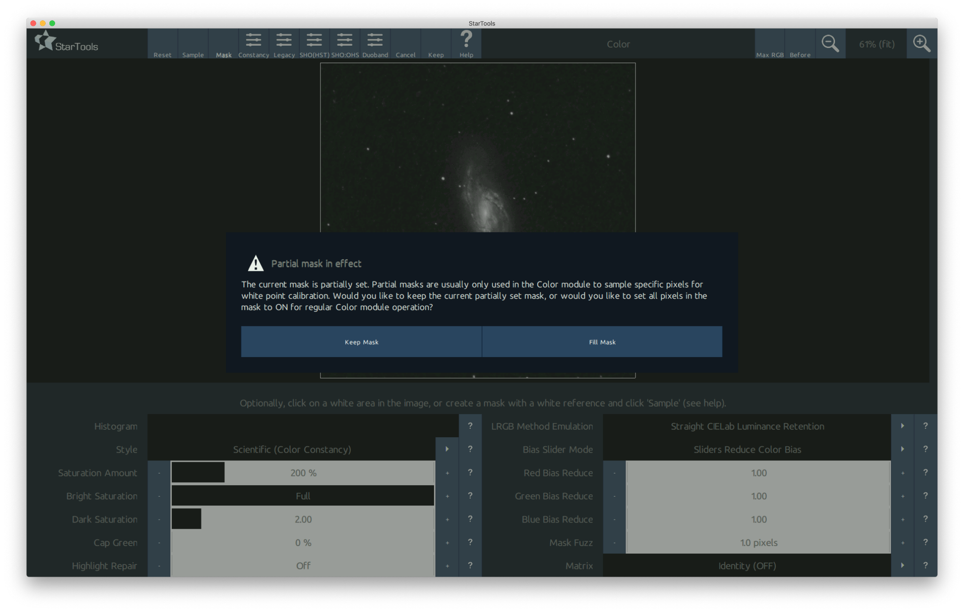Adjust the Dark Saturation slider

303,519
